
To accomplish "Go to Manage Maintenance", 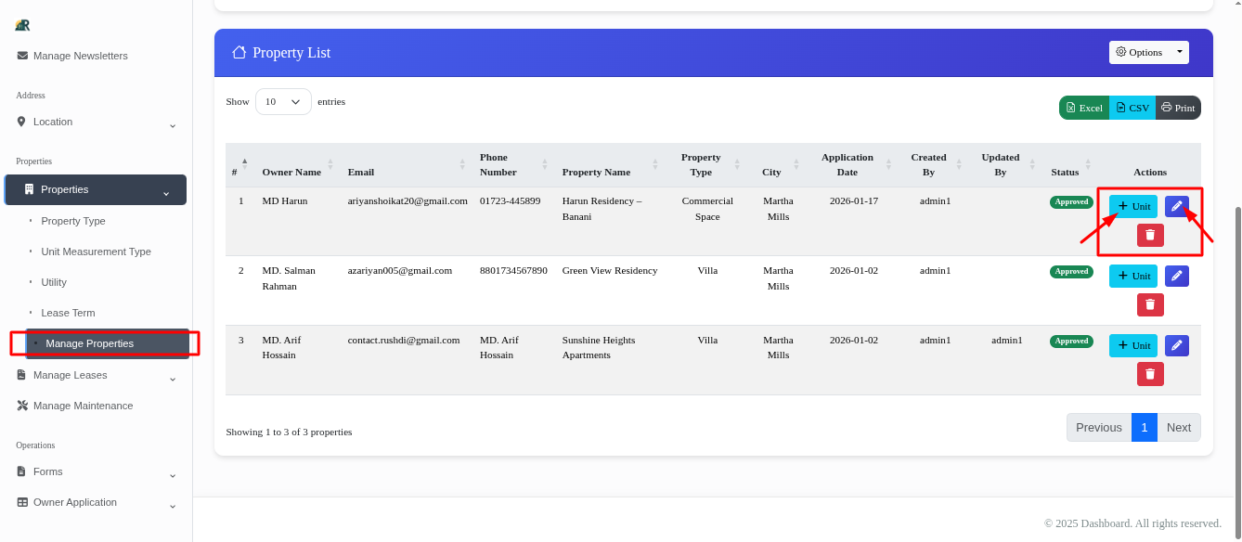I will 83,406.
